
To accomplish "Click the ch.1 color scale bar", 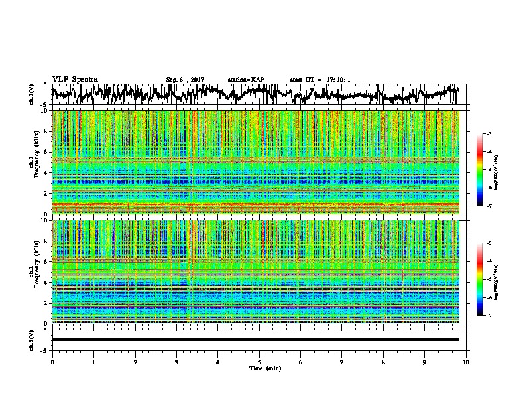I will 479,170.
